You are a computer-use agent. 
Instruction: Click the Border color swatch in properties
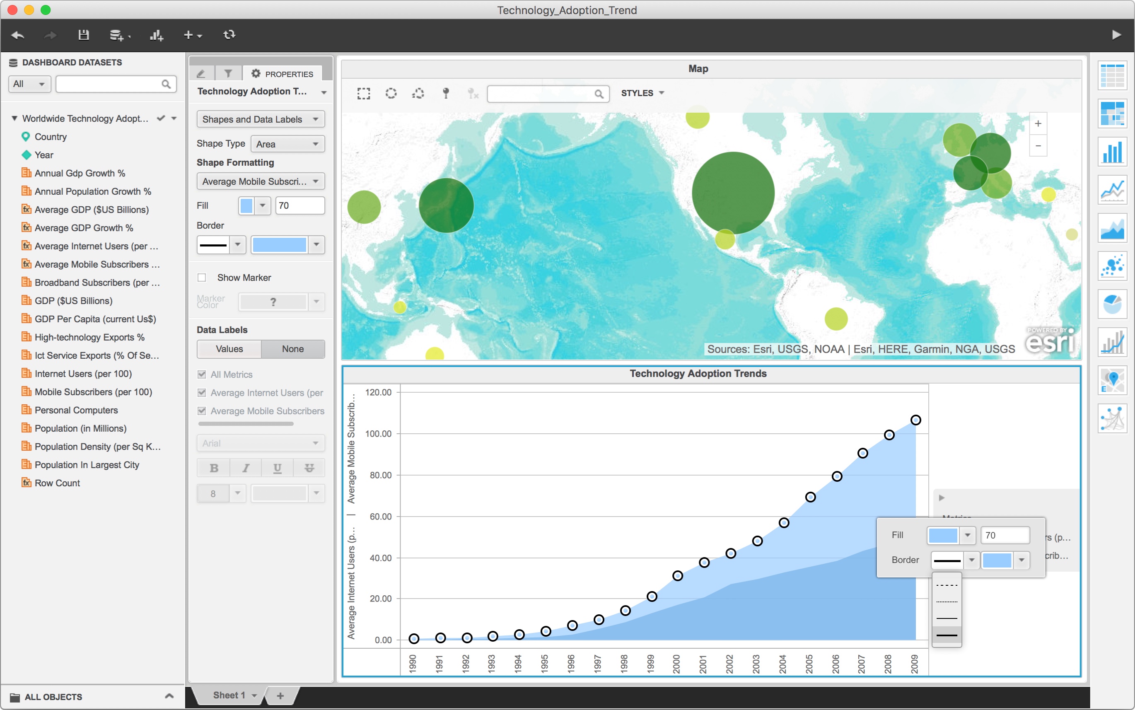click(x=279, y=245)
